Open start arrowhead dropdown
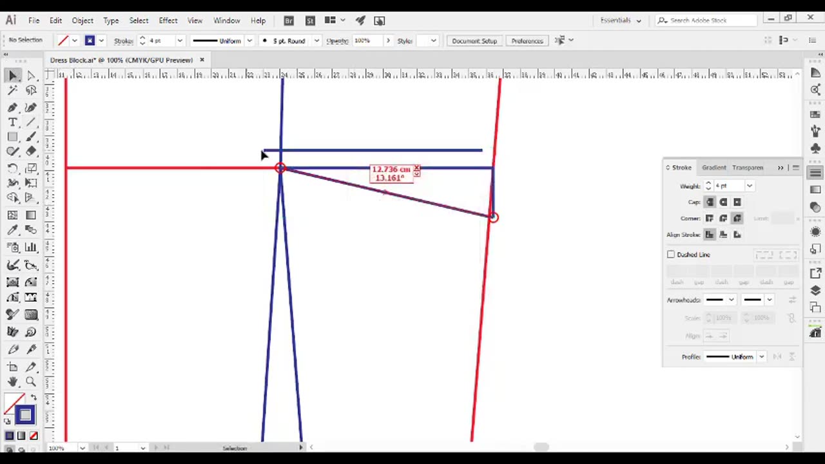This screenshot has width=825, height=464. tap(731, 300)
